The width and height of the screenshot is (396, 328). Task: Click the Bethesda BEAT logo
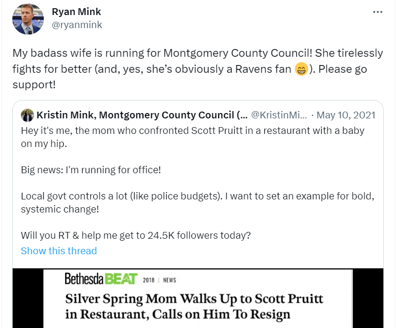(x=101, y=279)
